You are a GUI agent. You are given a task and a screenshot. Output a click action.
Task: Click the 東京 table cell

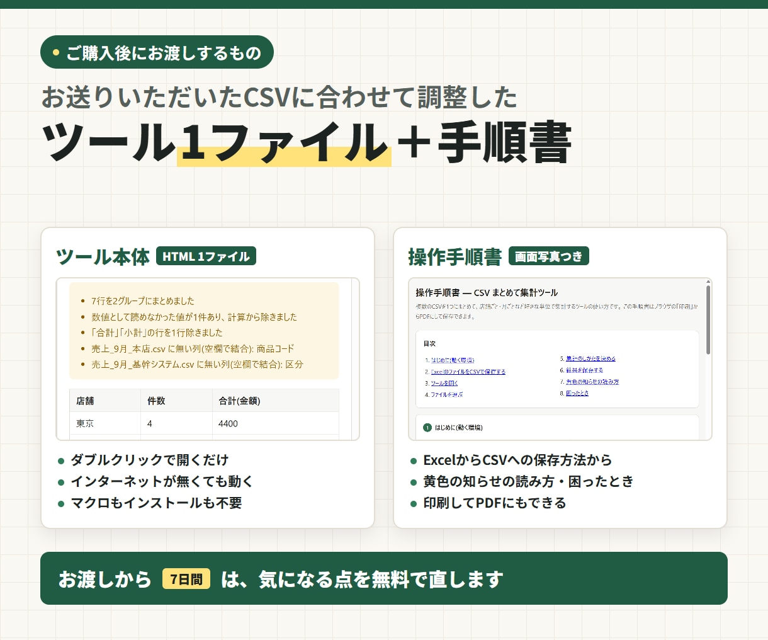tap(104, 423)
